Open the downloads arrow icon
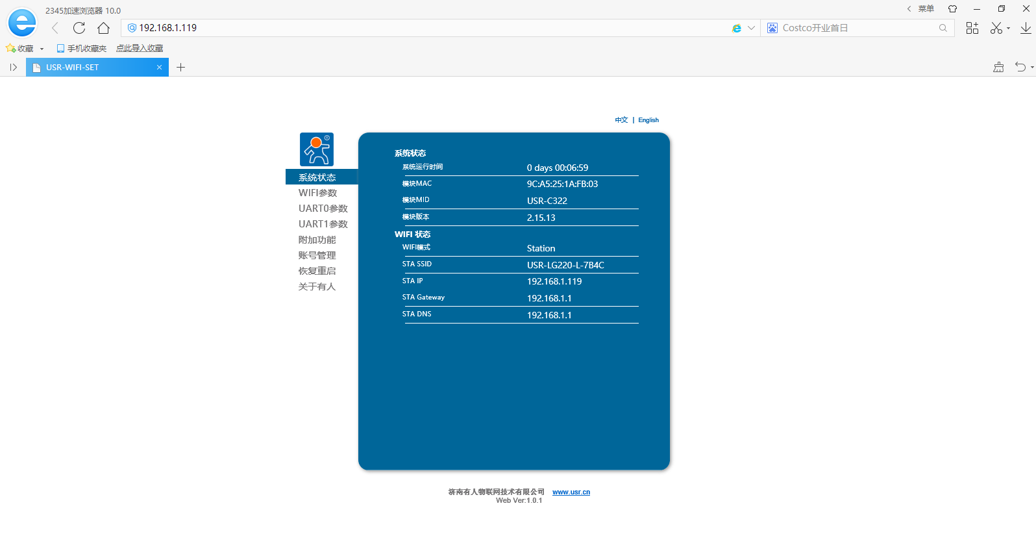 (1026, 28)
